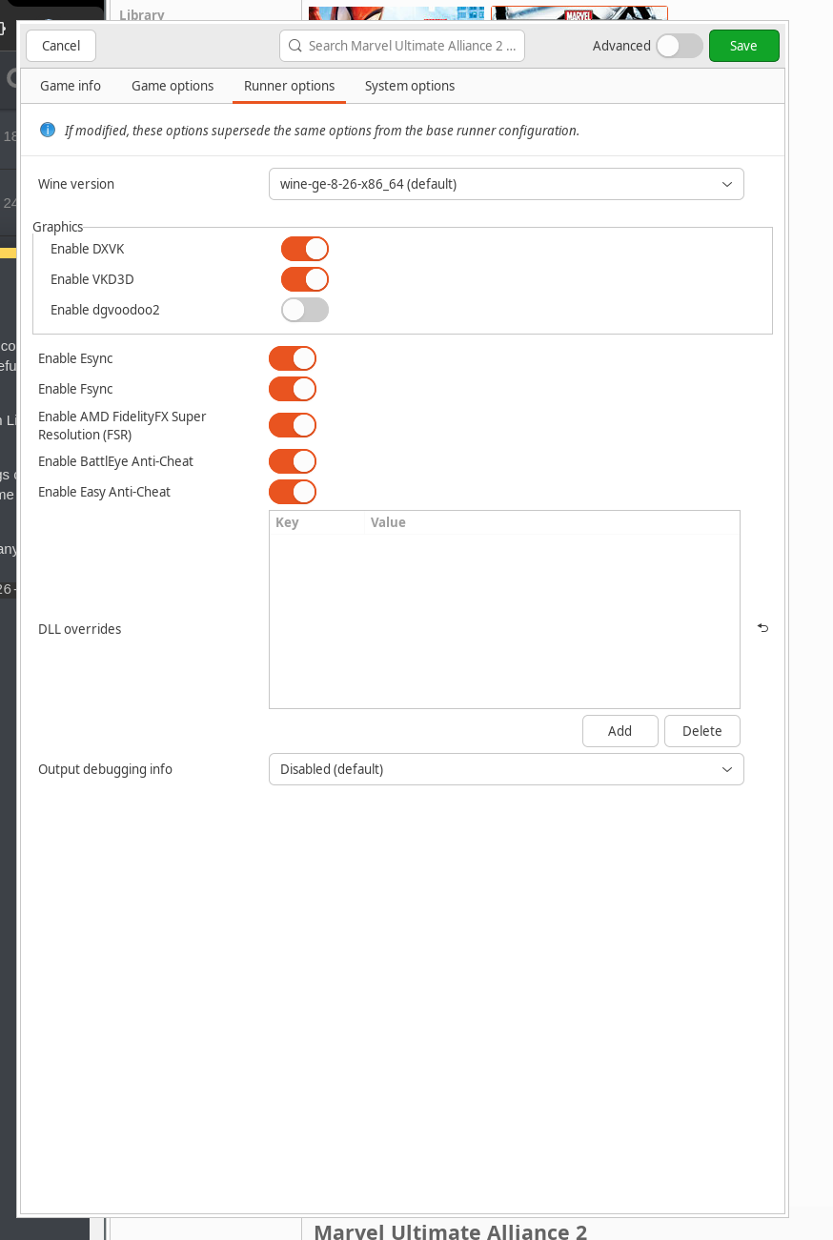Disable the Enable DXVK switch
The width and height of the screenshot is (833, 1240).
click(x=305, y=249)
